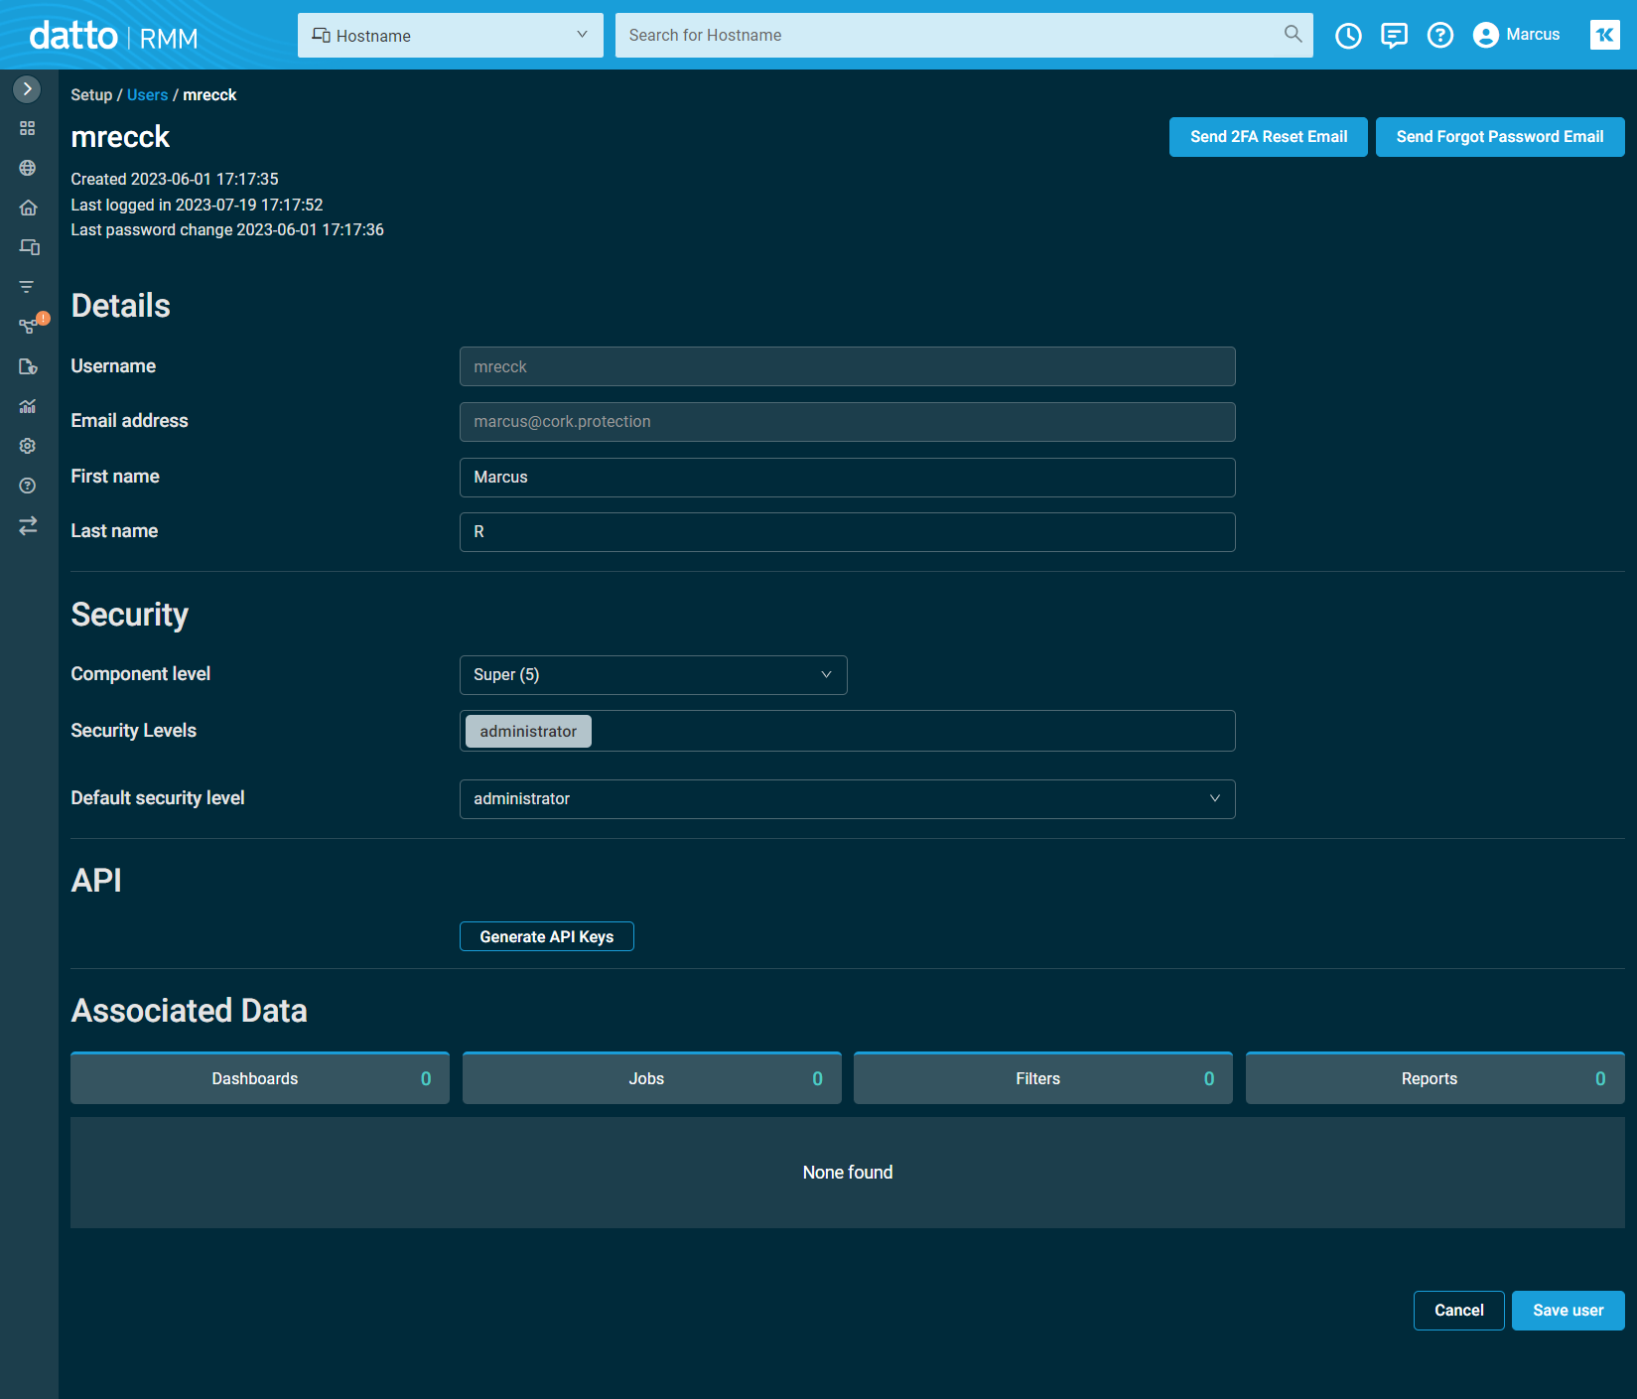This screenshot has width=1637, height=1399.
Task: Open the Hostname search type dropdown
Action: (451, 36)
